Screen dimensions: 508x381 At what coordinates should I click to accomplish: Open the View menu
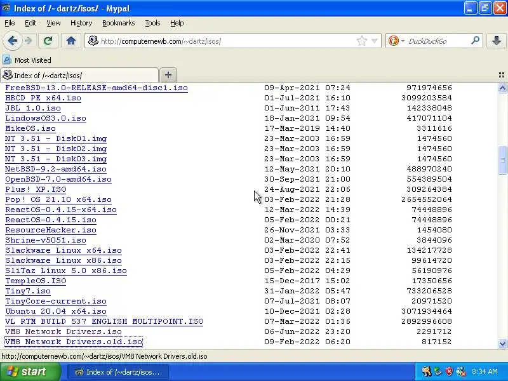click(x=53, y=23)
